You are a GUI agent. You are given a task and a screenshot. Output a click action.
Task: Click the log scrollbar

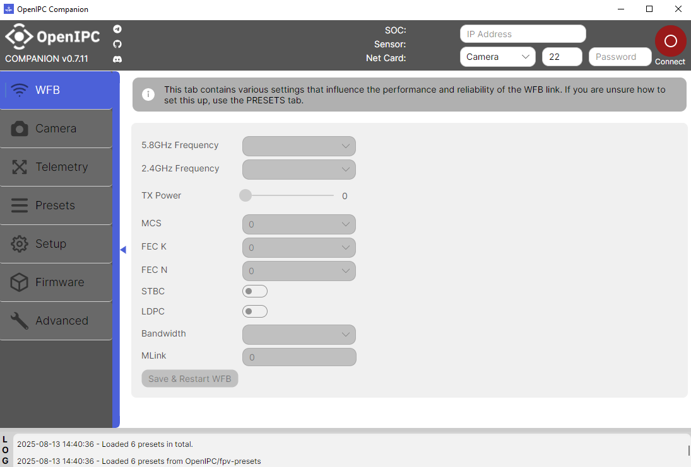pos(688,450)
